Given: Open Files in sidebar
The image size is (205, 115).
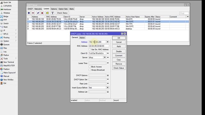Looking at the screenshot, I should click(x=5, y=48).
